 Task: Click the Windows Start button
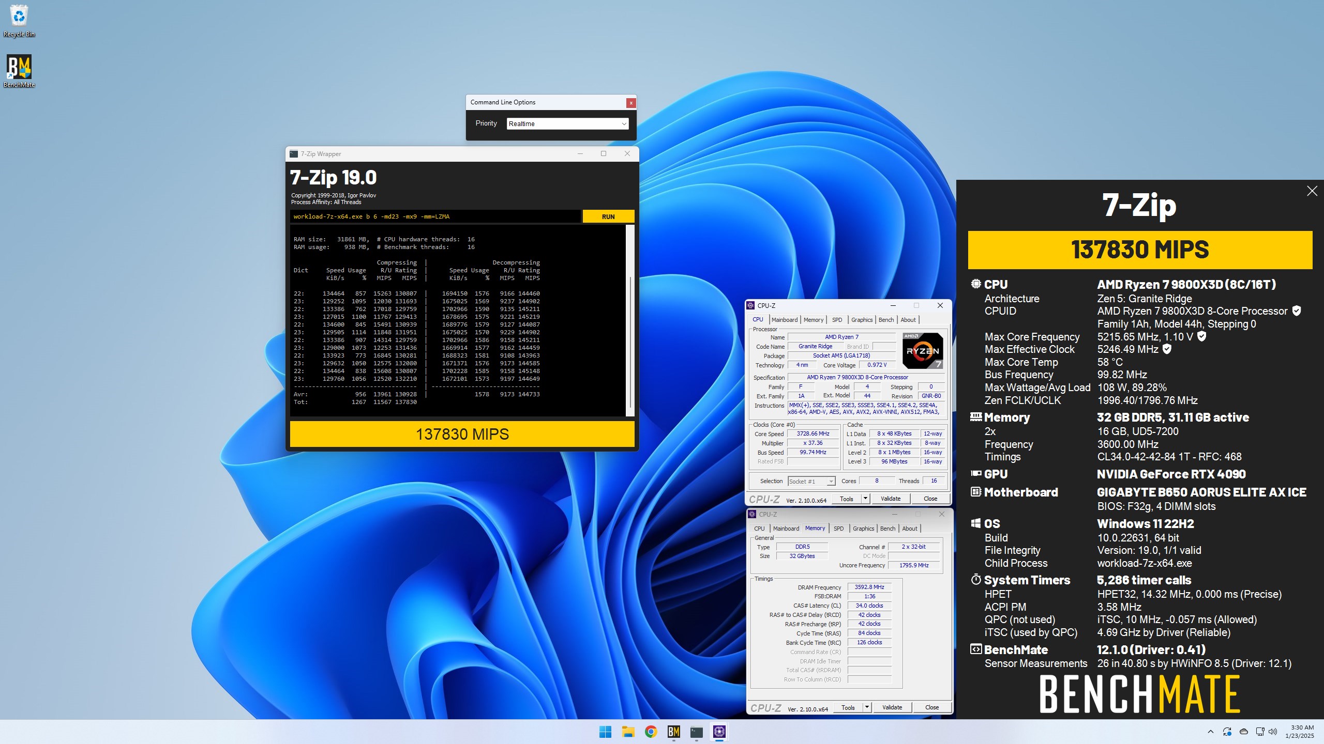(x=605, y=732)
